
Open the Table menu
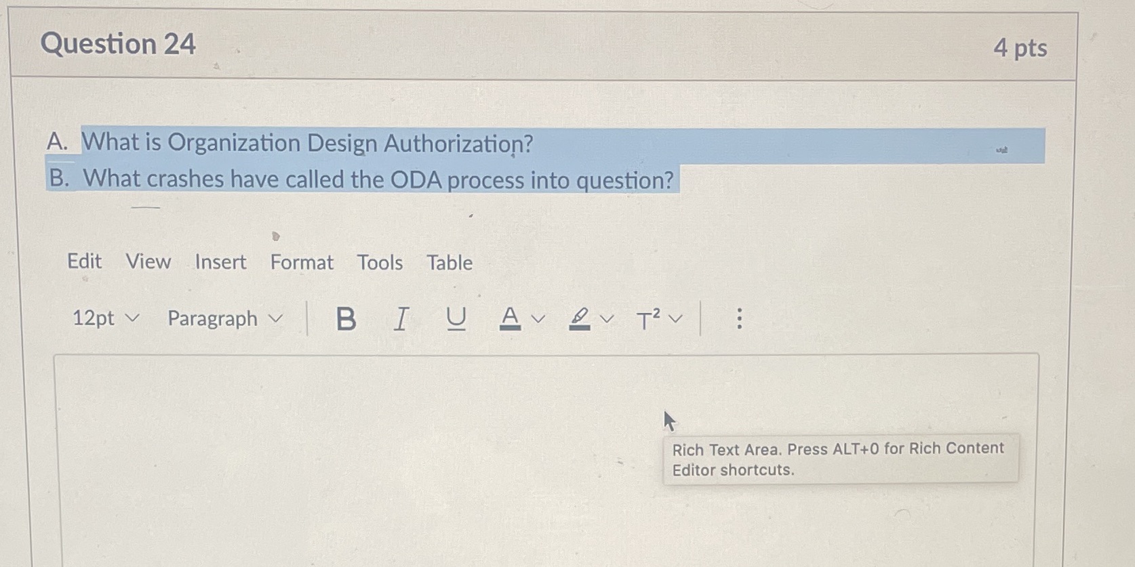point(449,263)
